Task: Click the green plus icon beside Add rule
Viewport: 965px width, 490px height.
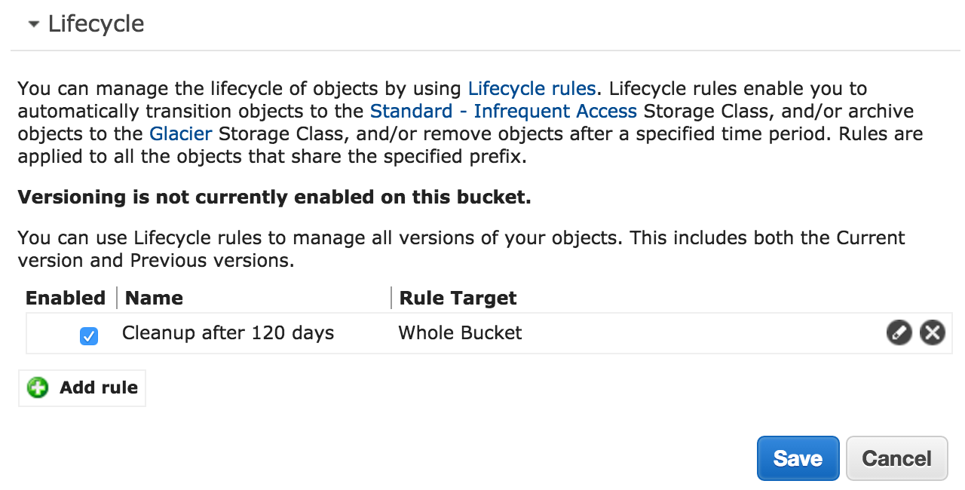Action: click(x=36, y=387)
